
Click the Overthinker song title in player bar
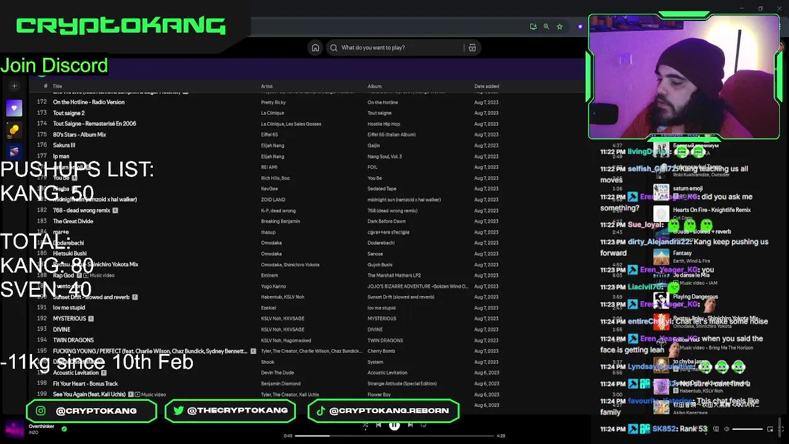[x=41, y=426]
